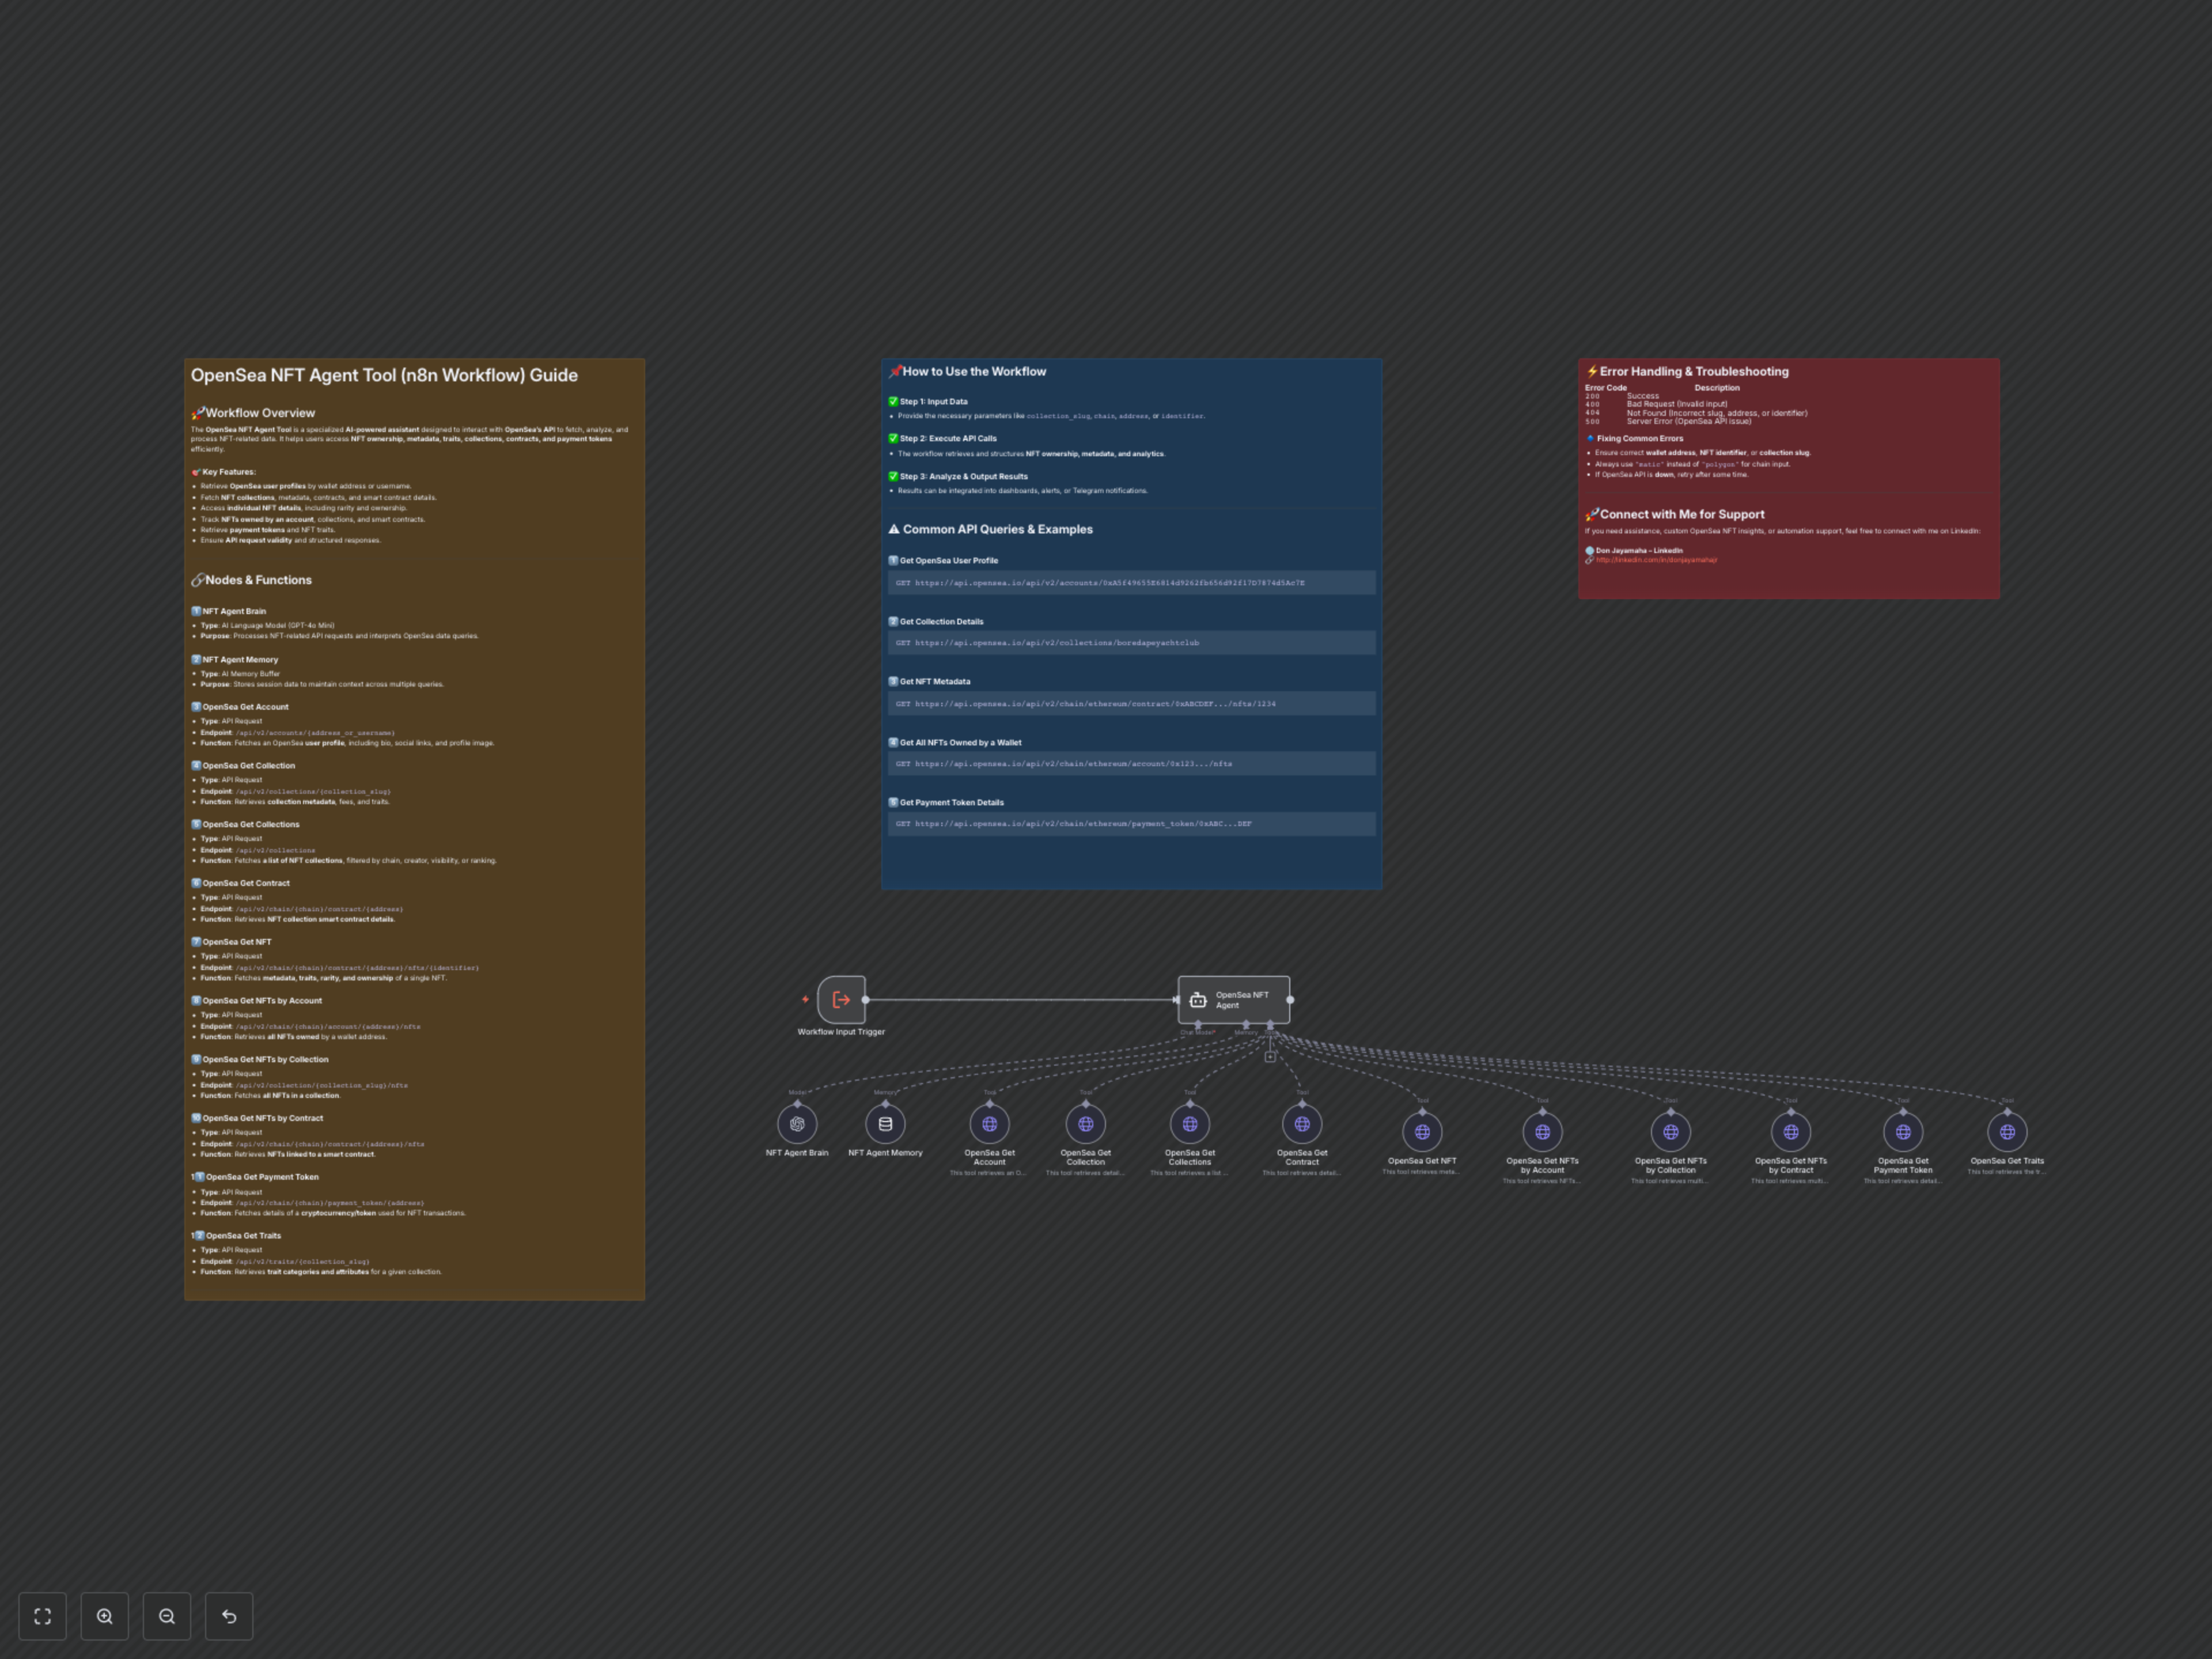The image size is (2212, 1659).
Task: Click the agent node's output connector dot
Action: pos(1290,999)
